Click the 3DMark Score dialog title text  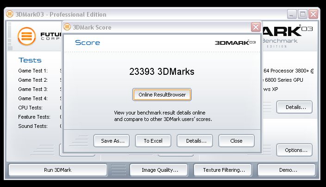pyautogui.click(x=92, y=27)
